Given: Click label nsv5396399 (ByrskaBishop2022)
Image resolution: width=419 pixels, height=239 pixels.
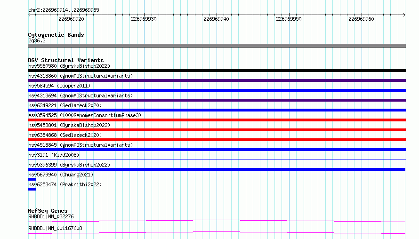Looking at the screenshot, I should [x=69, y=165].
